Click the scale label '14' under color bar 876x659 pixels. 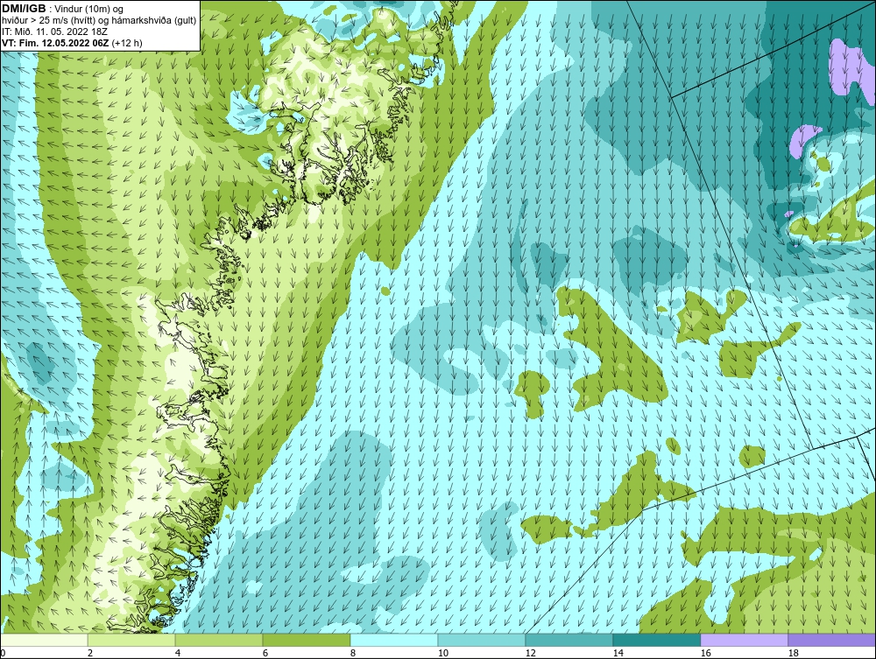coord(618,653)
